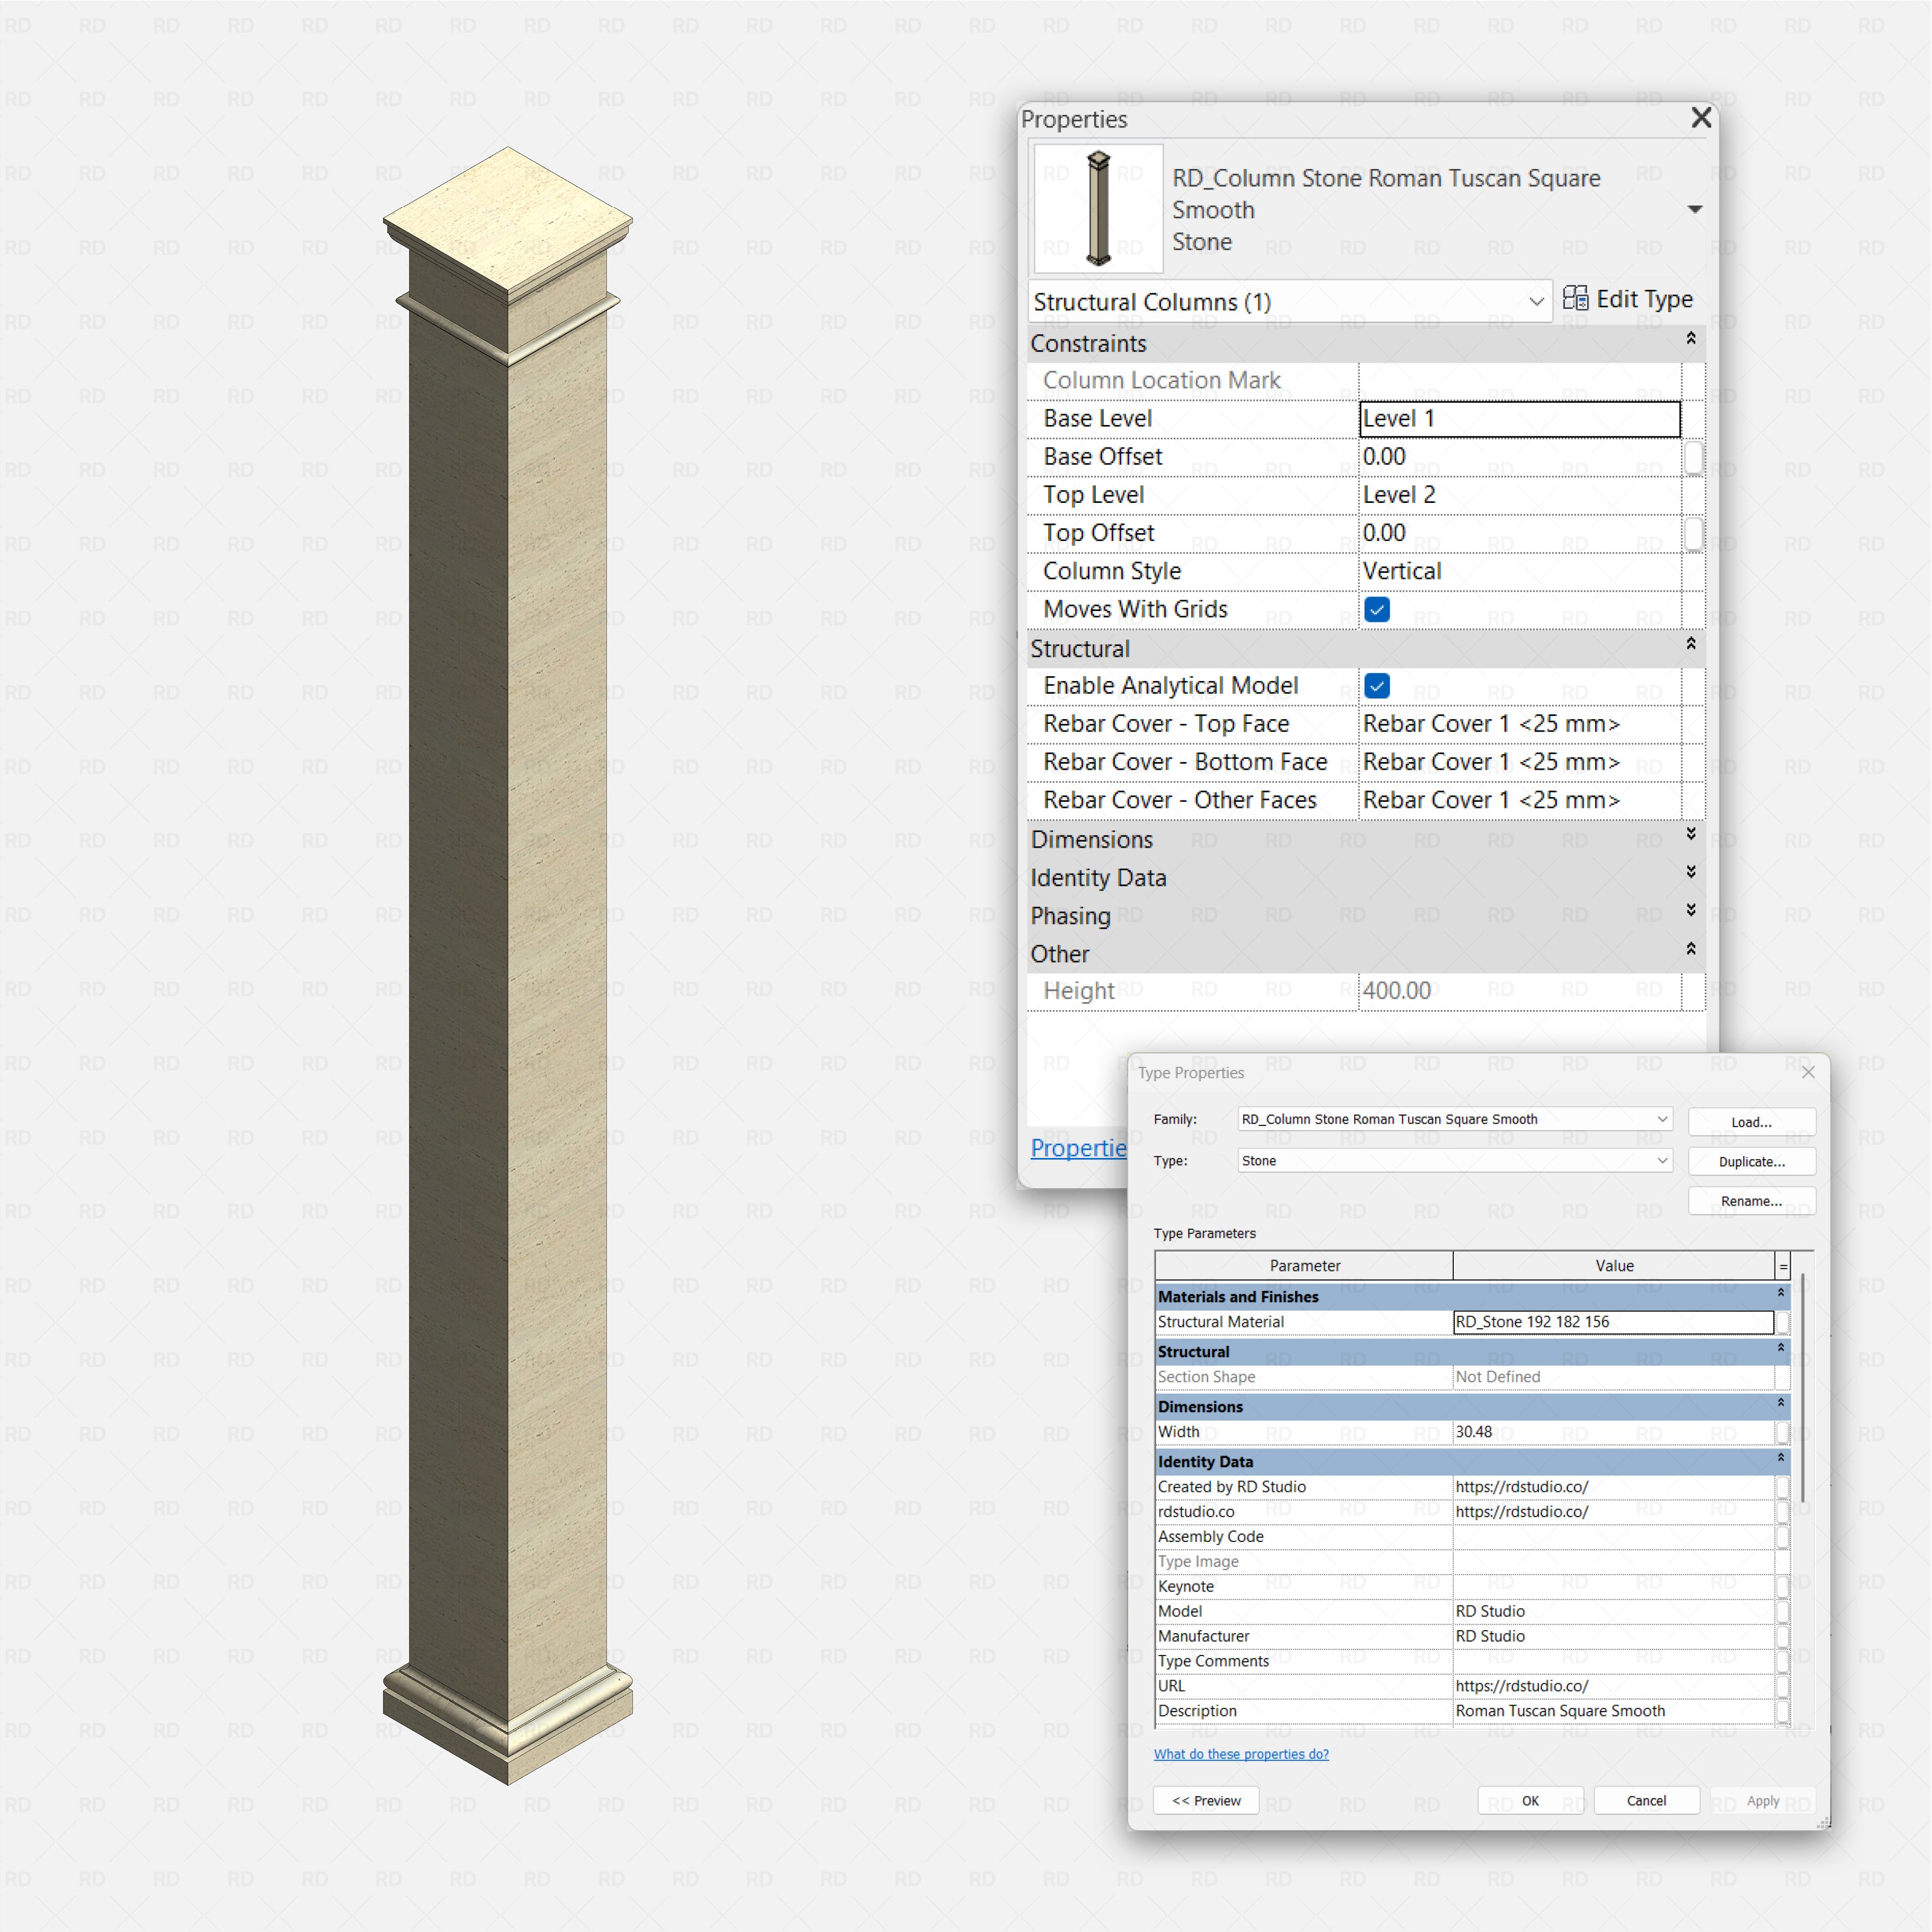Click the Load button
1932x1932 pixels.
coord(1751,1121)
